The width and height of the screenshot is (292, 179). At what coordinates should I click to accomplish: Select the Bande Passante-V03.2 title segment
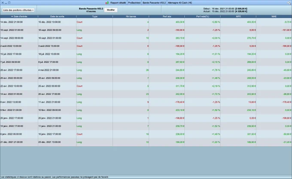154,3
